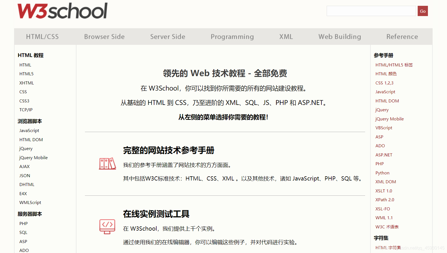Click the search input field

[371, 11]
